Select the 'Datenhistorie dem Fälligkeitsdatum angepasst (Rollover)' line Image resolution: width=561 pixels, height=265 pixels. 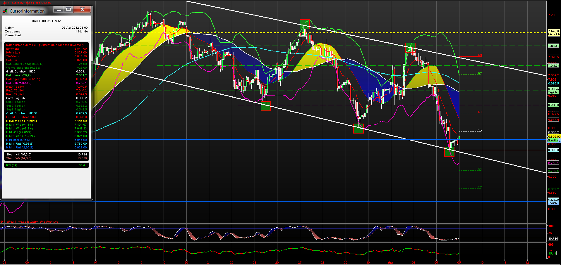point(45,45)
